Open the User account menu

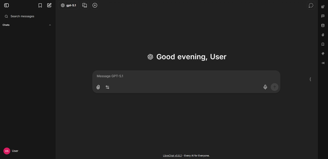pos(27,151)
